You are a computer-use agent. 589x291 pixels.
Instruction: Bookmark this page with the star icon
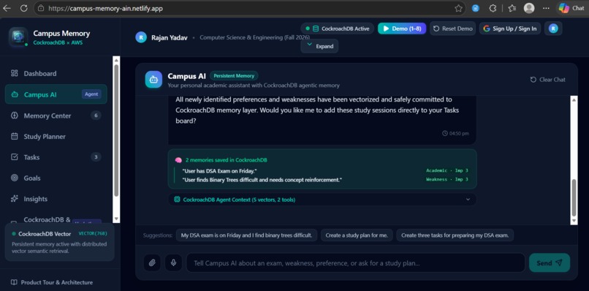tap(458, 8)
